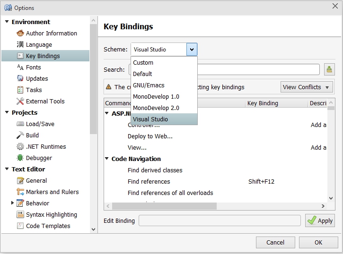Viewport: 343px width, 254px height.
Task: Open the View Conflicts dropdown
Action: (307, 87)
